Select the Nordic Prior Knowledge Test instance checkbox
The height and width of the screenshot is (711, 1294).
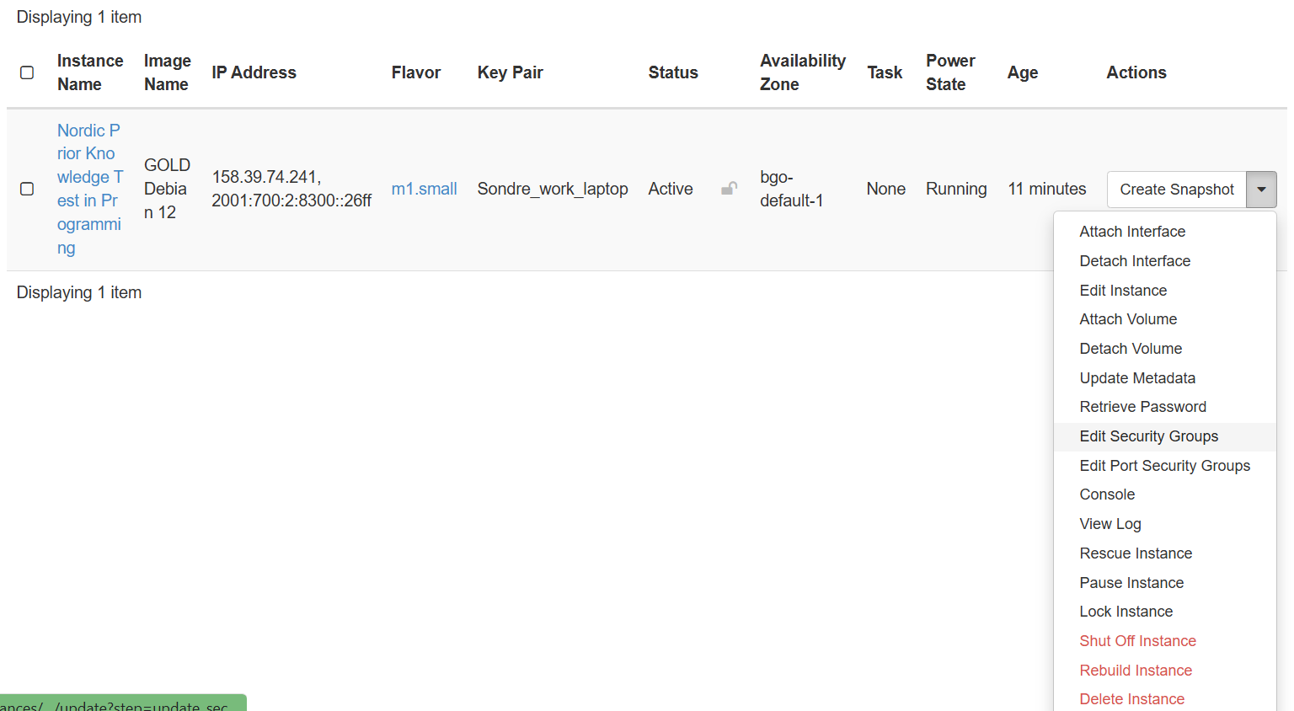(27, 189)
